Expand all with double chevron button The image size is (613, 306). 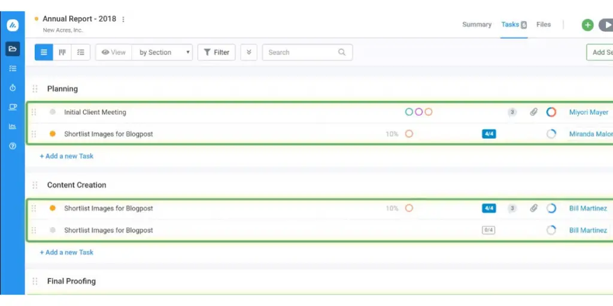[x=248, y=53]
